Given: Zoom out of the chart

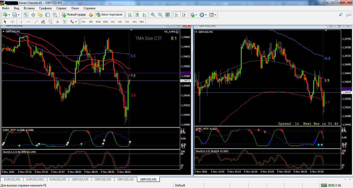Looking at the screenshot, I should click(x=160, y=15).
